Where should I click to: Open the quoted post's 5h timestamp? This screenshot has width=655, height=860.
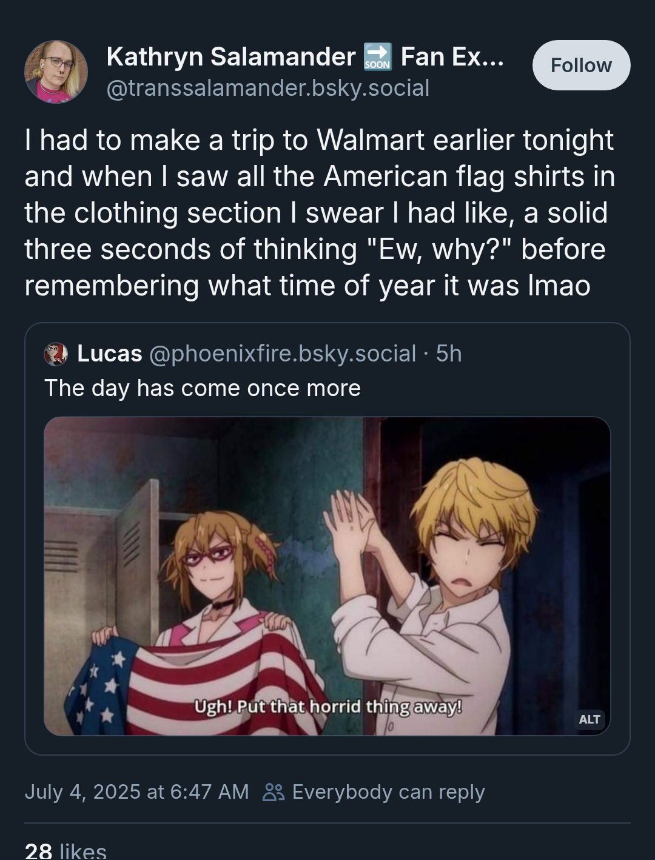click(x=449, y=354)
